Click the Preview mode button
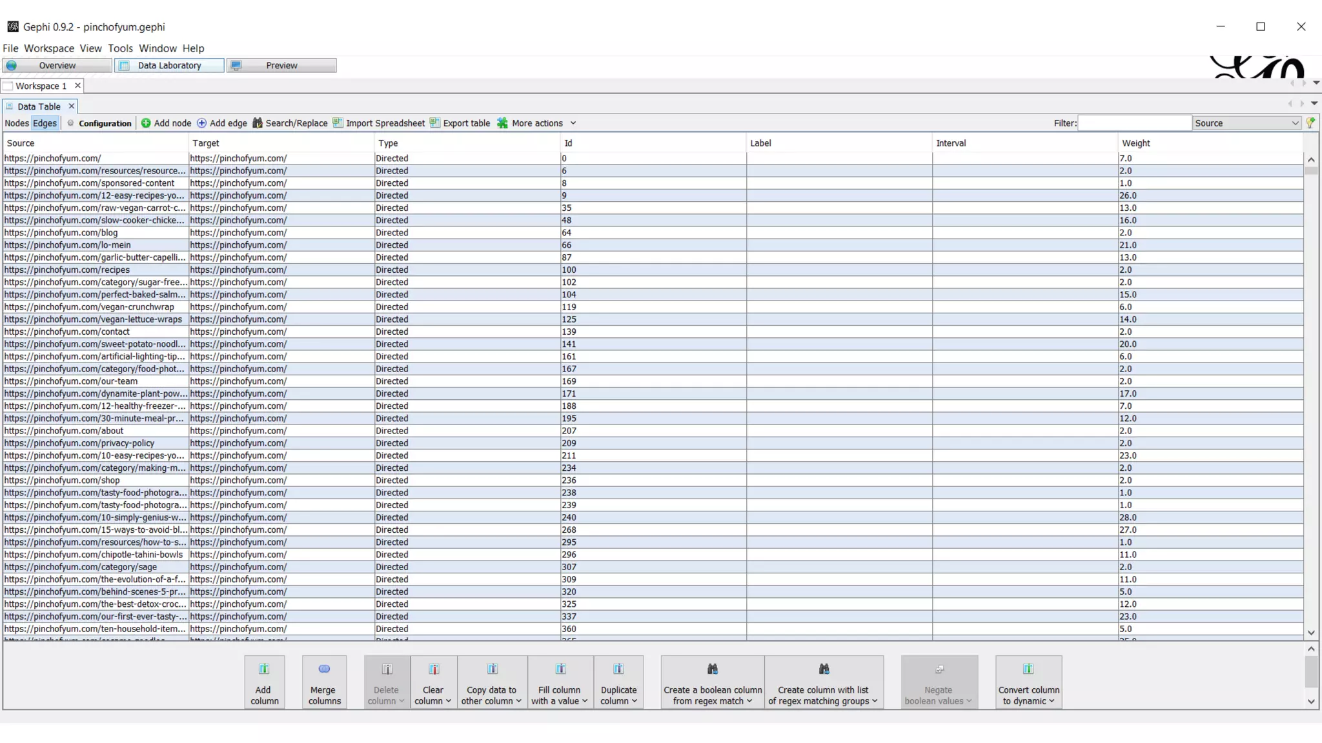 pos(281,66)
